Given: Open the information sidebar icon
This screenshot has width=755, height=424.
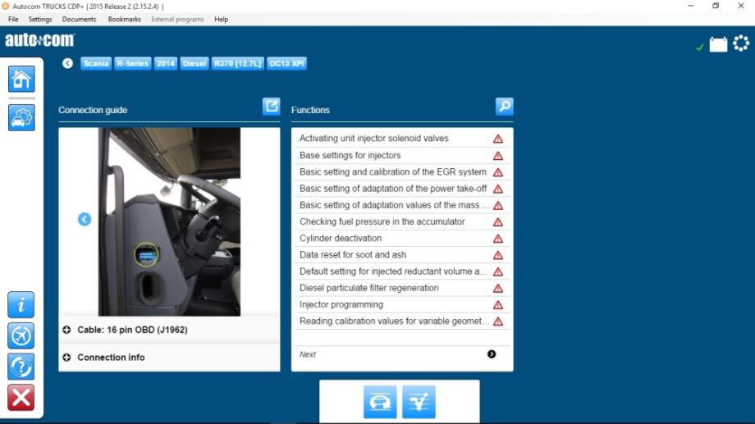Looking at the screenshot, I should point(21,304).
